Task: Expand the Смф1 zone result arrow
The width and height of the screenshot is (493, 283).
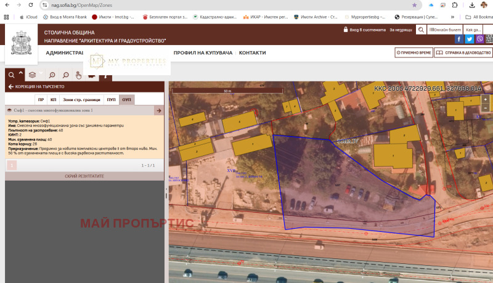Action: tap(158, 110)
